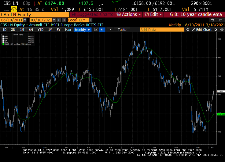This screenshot has width=225, height=162.
Task: Click the end date 03/18/2021 field
Action: pos(41,20)
